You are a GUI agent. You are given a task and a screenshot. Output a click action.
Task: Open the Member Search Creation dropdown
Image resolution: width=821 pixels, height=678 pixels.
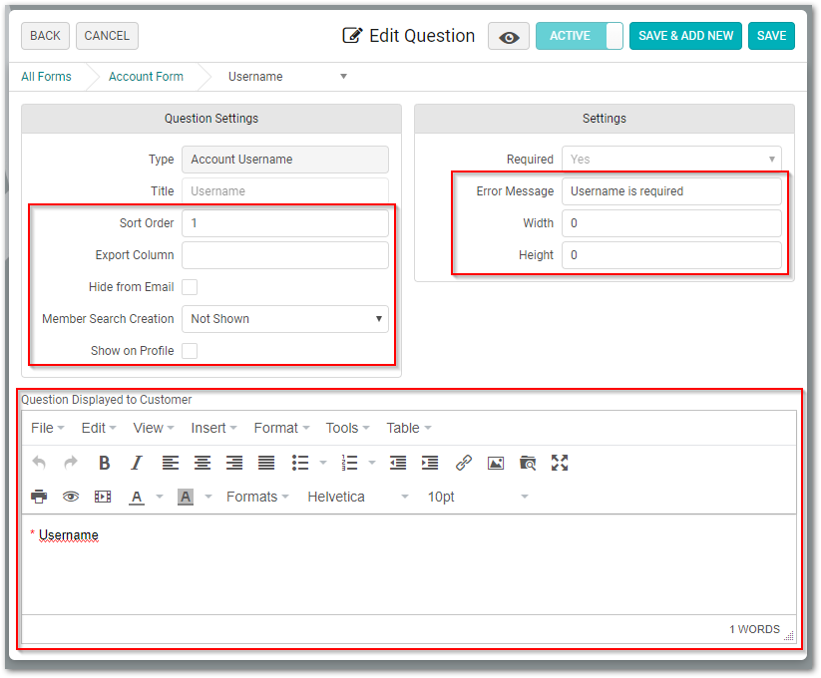coord(285,319)
